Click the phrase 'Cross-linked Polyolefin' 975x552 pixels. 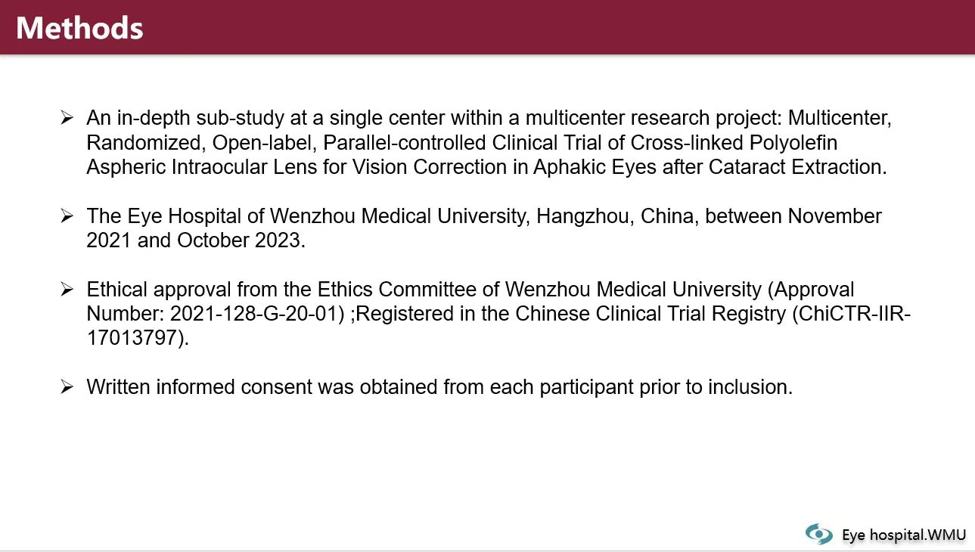click(x=734, y=143)
